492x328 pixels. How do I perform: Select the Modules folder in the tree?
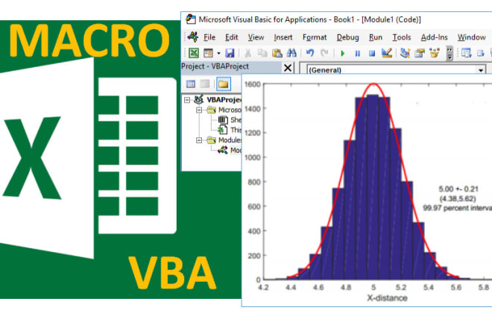230,140
